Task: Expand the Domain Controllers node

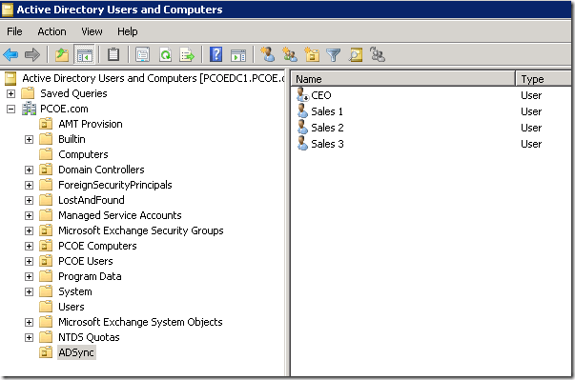Action: 29,170
